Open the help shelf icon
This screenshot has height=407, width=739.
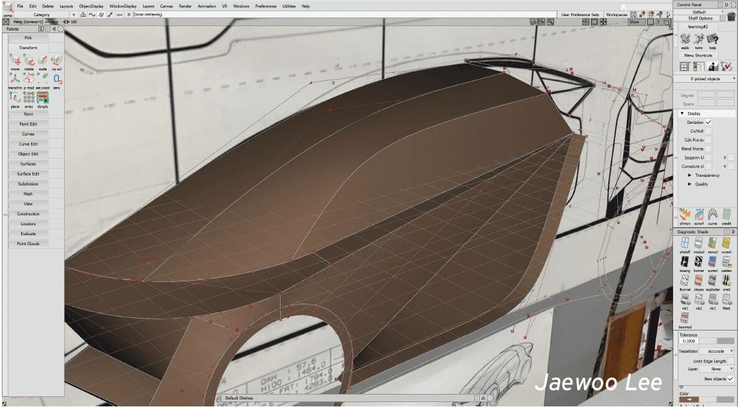click(712, 39)
